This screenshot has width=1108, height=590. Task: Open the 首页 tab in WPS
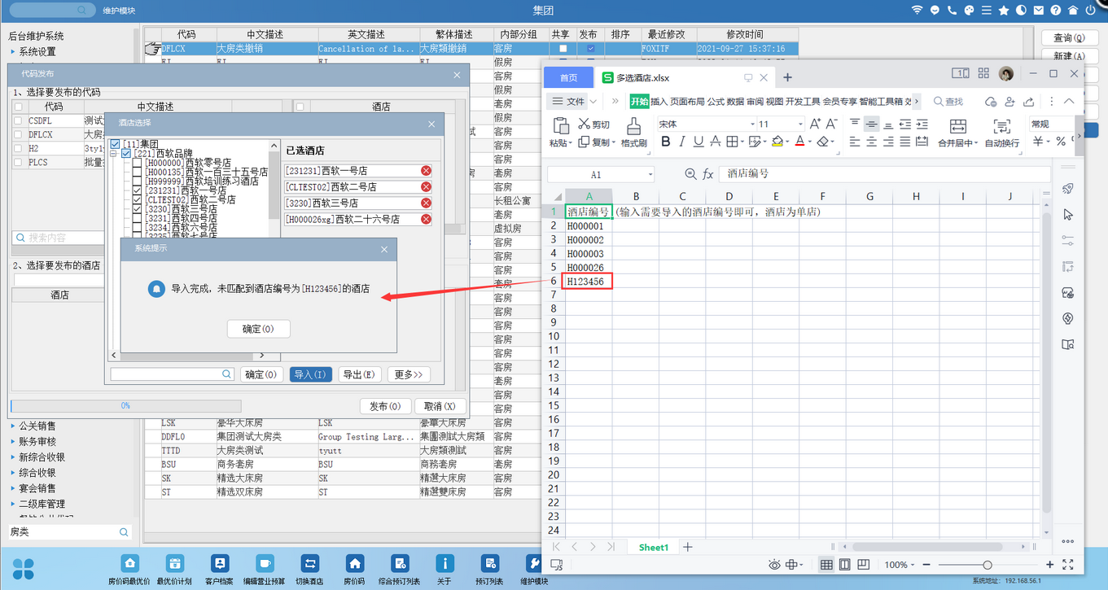568,77
